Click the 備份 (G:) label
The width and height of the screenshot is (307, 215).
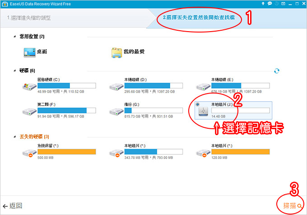[132, 104]
